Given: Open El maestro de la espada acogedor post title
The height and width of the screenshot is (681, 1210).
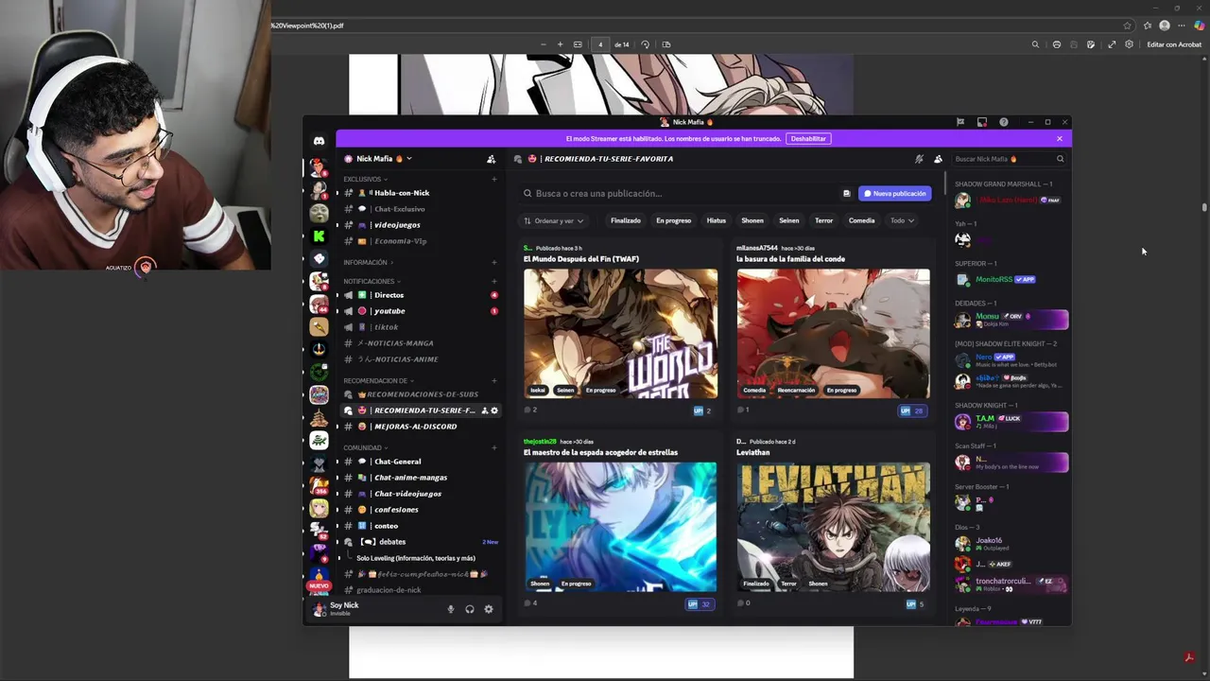Looking at the screenshot, I should (x=601, y=452).
